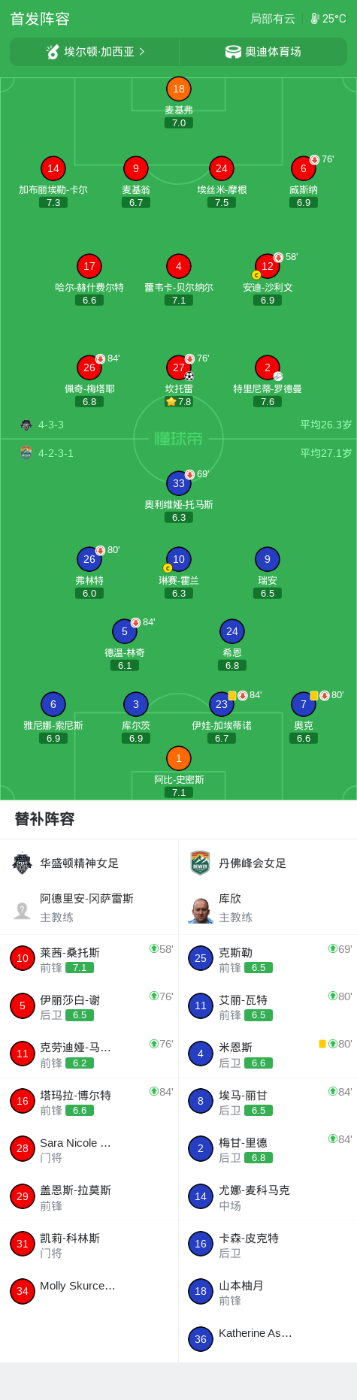Tap goalkeeper number 18 麦基弗 jersey icon
This screenshot has height=1400, width=357.
[178, 89]
